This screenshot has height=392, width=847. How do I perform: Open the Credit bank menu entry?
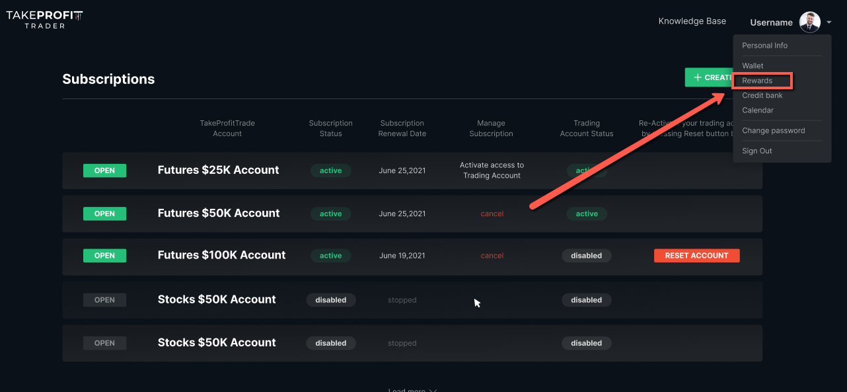tap(762, 96)
